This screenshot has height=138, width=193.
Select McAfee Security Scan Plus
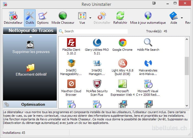97,88
